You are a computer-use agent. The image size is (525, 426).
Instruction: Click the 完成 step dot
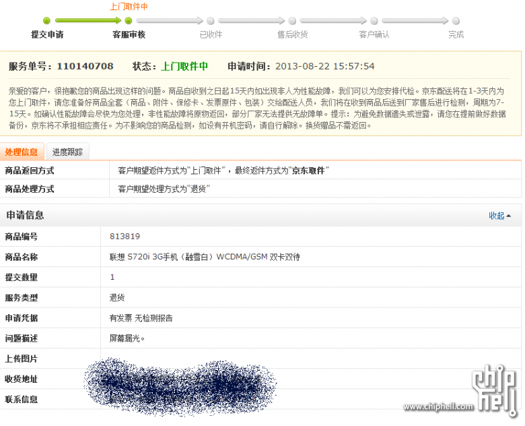point(456,21)
